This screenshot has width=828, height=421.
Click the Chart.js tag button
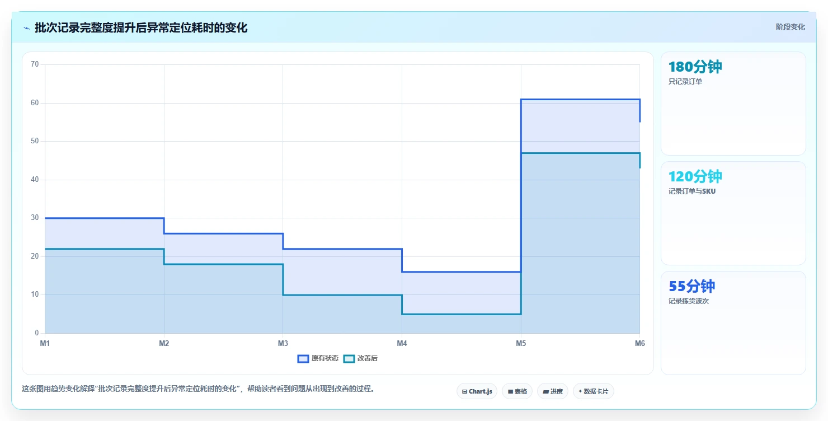(477, 391)
